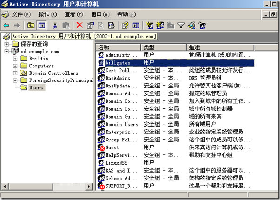Select the Enterpris... group row
Image resolution: width=280 pixels, height=200 pixels.
[x=176, y=132]
